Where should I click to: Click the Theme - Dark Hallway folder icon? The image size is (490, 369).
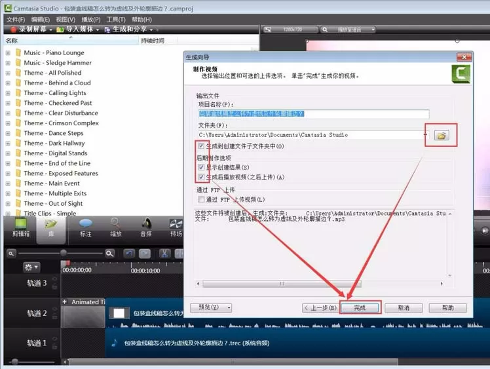[x=18, y=143]
